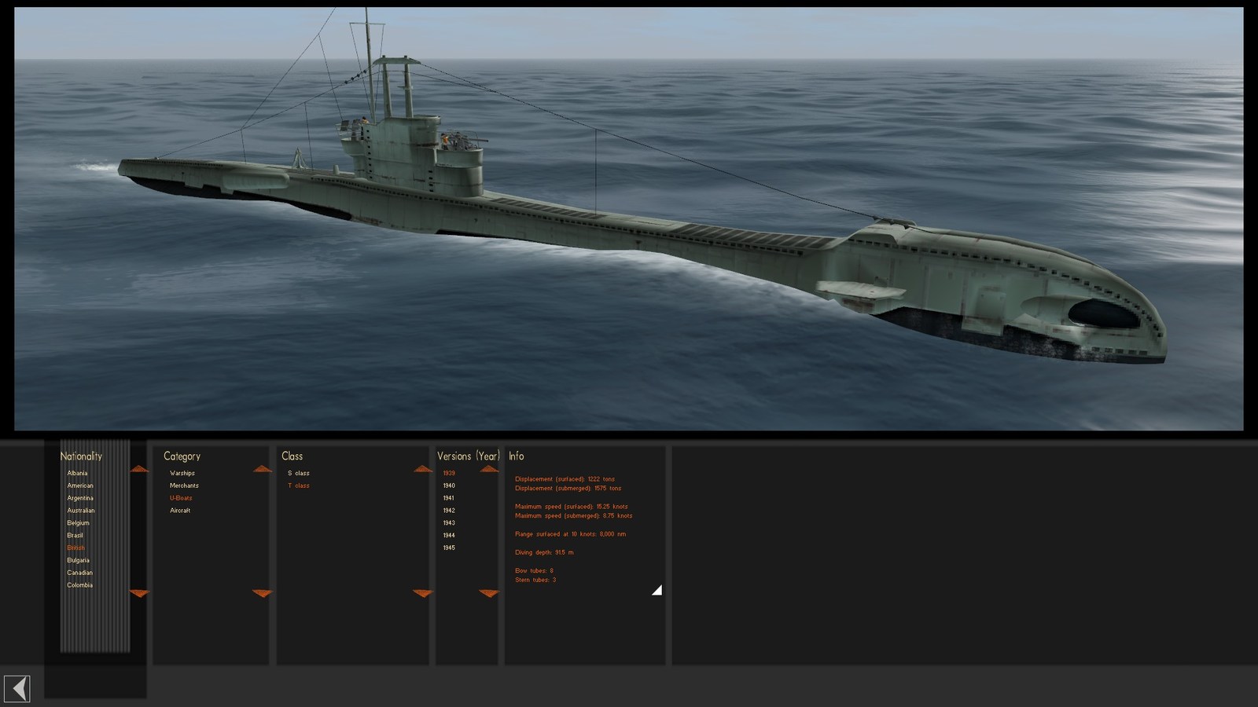Select Bulgaria nationality

click(78, 560)
